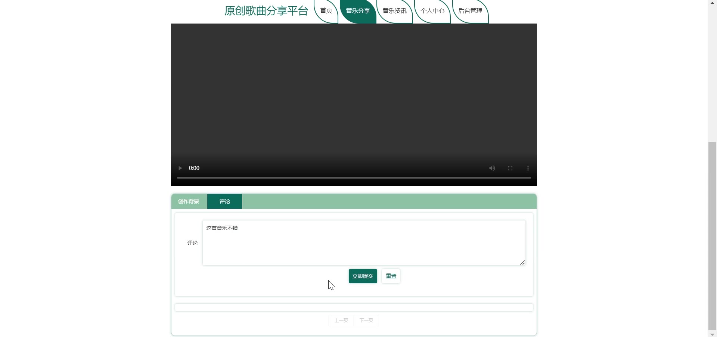
Task: Play the video
Action: tap(180, 168)
